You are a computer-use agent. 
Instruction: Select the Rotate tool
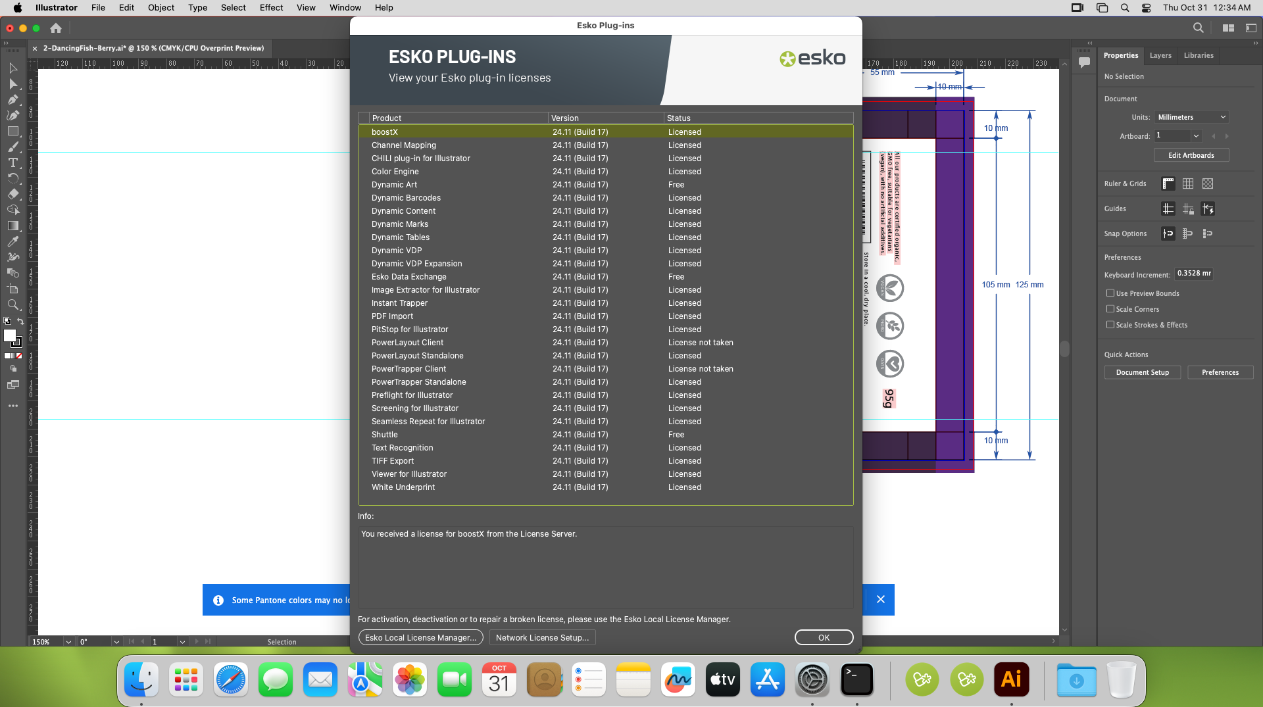coord(12,178)
